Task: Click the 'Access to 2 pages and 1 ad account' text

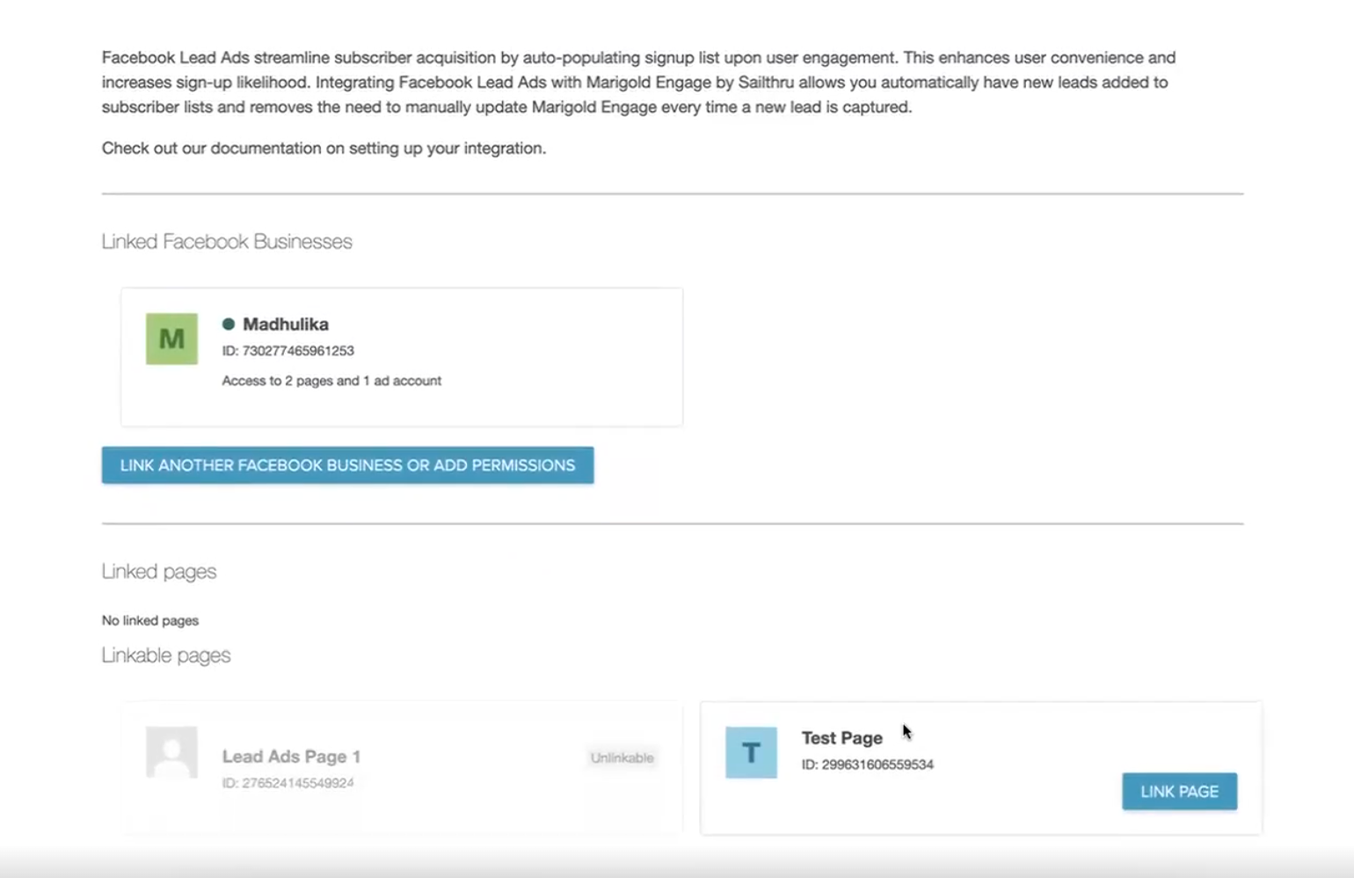Action: 331,380
